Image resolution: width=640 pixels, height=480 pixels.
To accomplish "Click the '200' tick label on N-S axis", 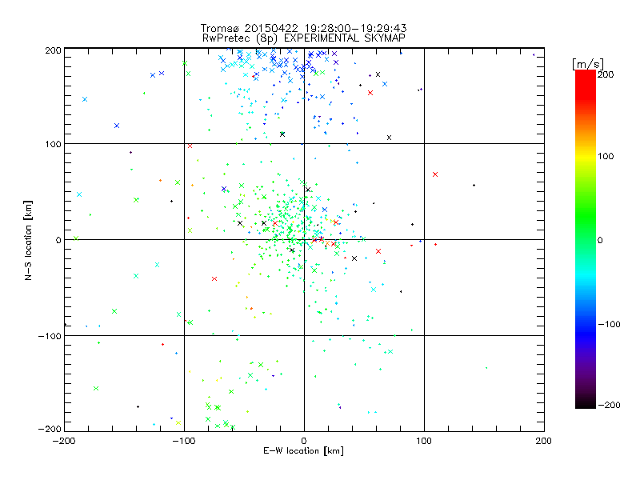I will [53, 50].
